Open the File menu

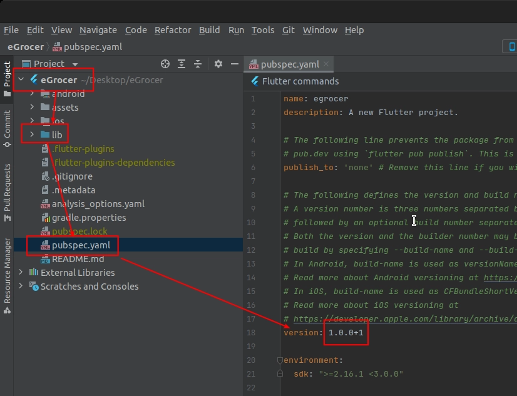pyautogui.click(x=11, y=30)
